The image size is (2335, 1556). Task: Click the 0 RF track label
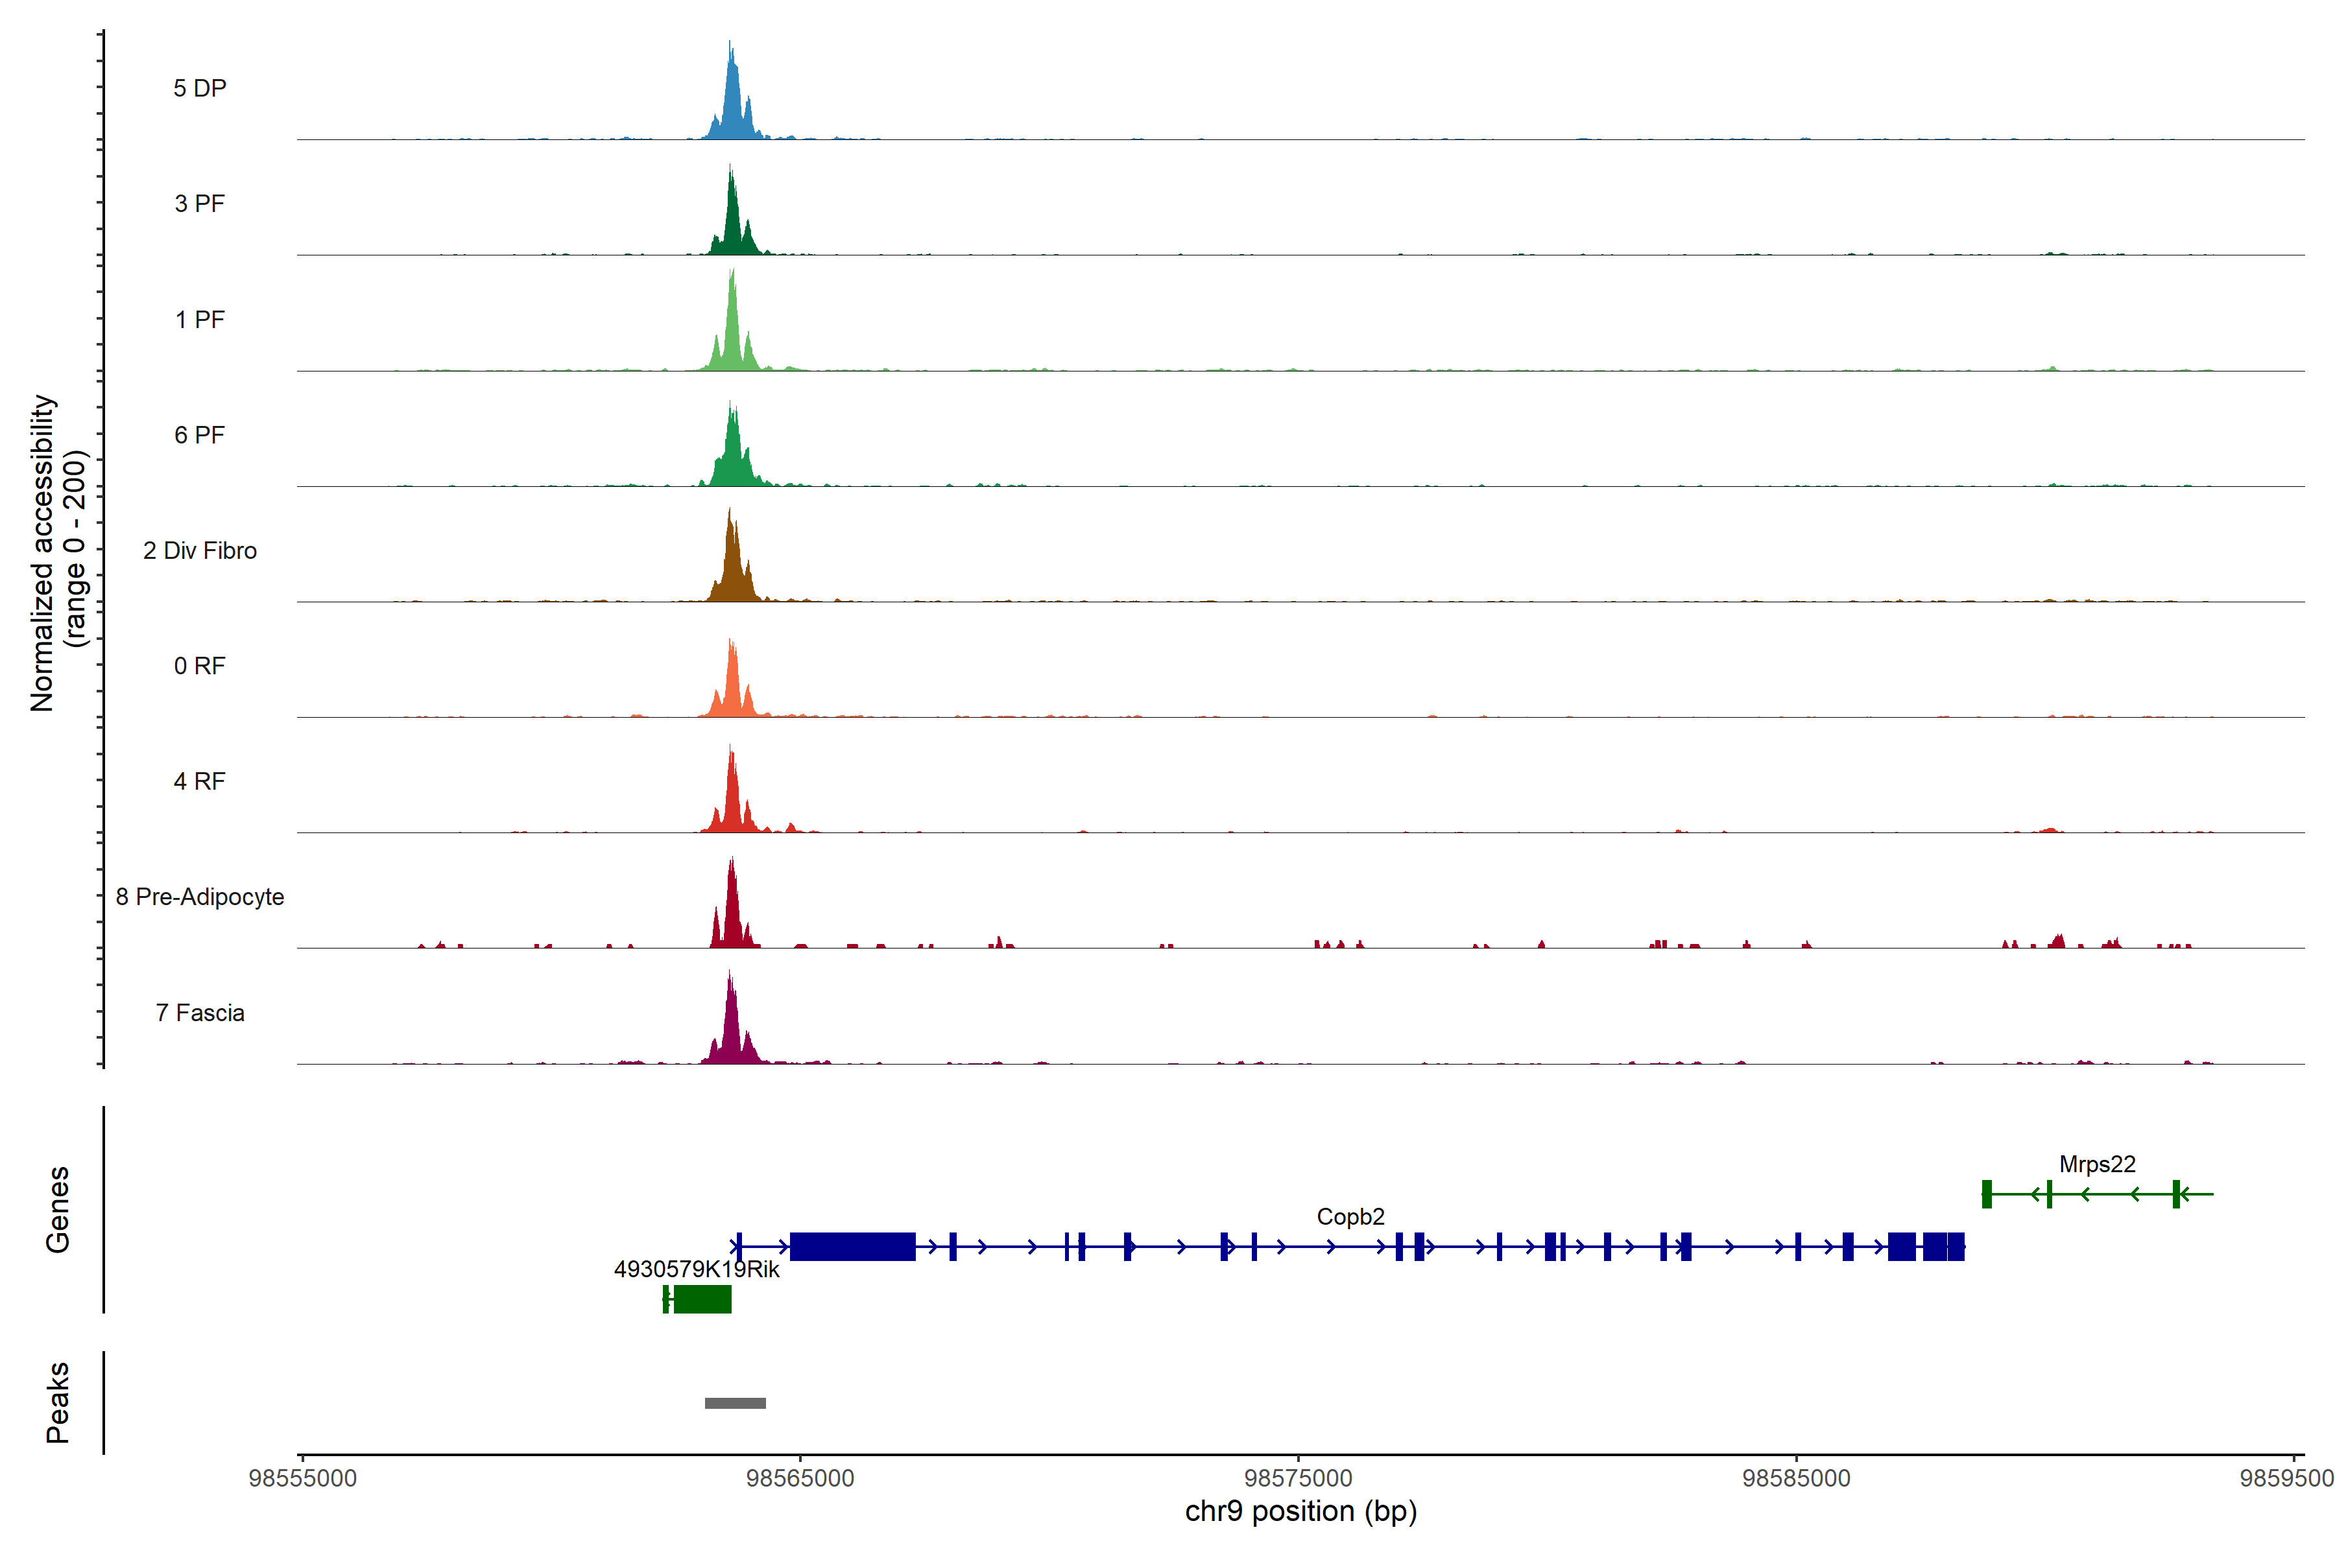click(x=200, y=666)
